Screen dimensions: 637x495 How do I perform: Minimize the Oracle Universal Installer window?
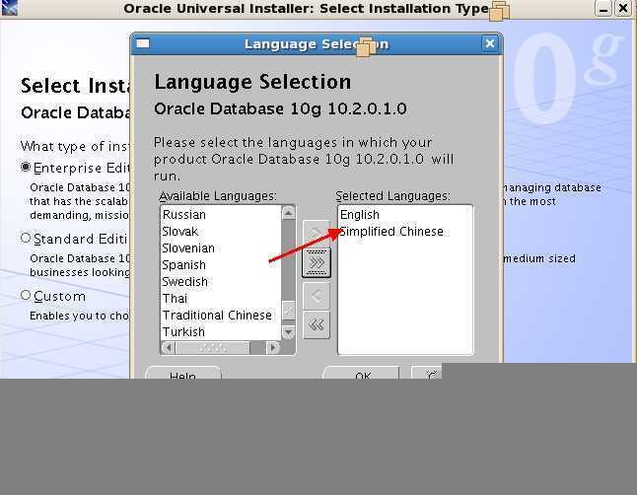tap(603, 8)
